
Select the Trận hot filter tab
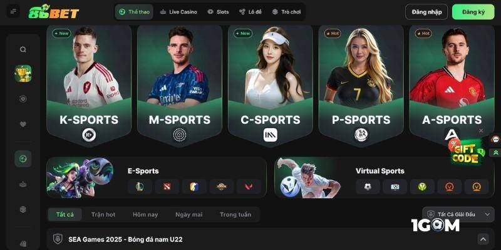(103, 214)
